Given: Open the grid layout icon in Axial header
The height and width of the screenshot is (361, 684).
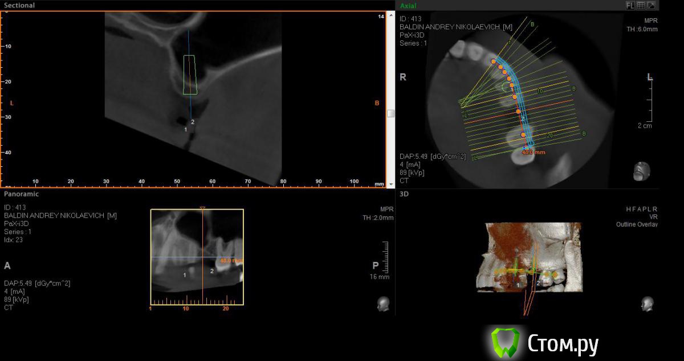Looking at the screenshot, I should 641,5.
